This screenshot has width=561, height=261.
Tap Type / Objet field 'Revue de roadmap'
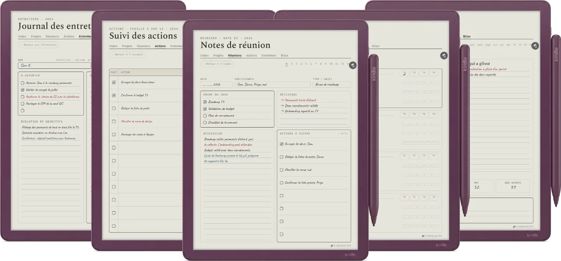332,84
